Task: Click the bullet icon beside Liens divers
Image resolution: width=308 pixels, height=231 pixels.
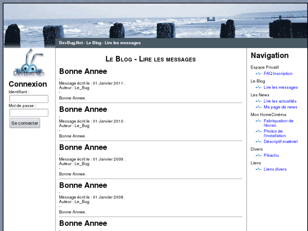Action: coord(258,169)
